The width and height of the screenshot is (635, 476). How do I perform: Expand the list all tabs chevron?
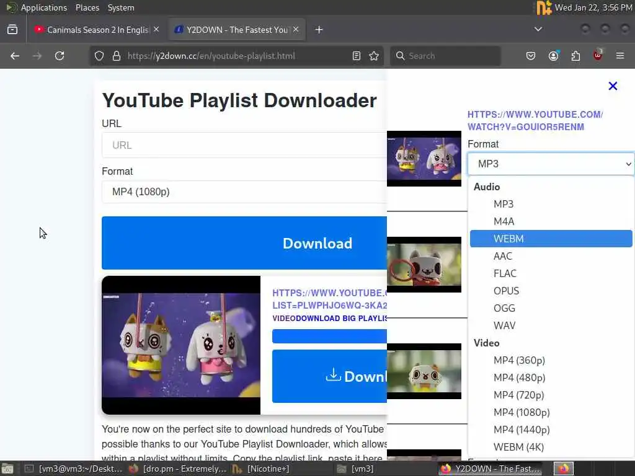click(538, 29)
